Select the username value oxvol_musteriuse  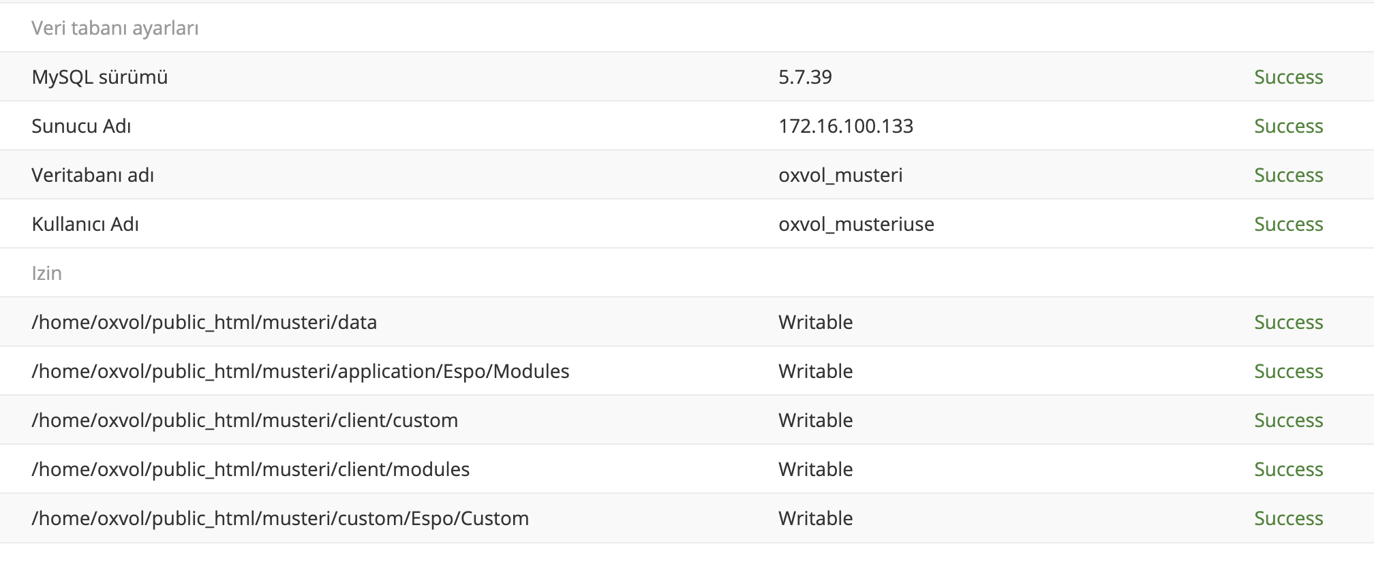(856, 224)
